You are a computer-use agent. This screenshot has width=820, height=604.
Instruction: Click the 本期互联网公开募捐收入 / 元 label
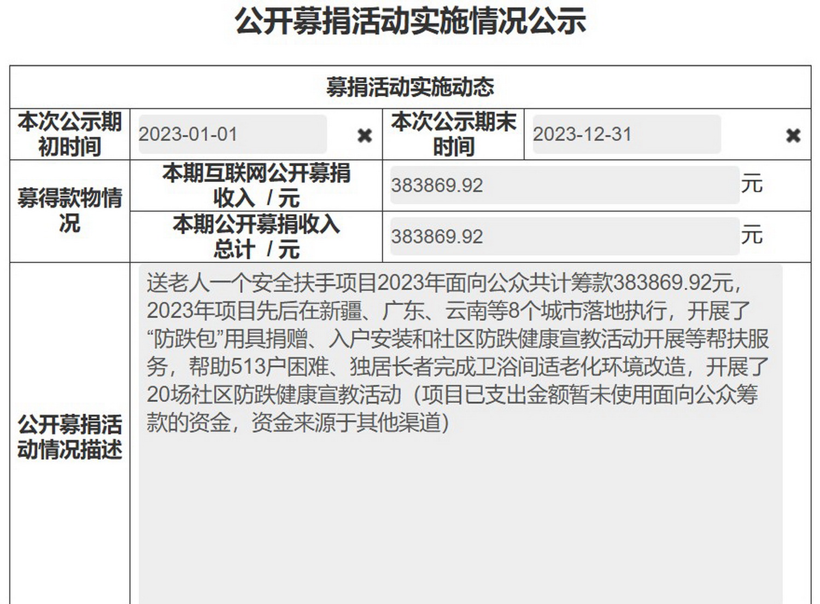click(x=256, y=185)
